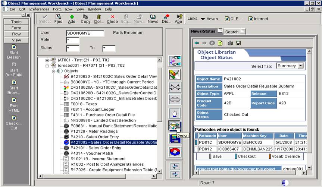Click the Tools button in sidebar
The image size is (322, 187).
click(16, 22)
